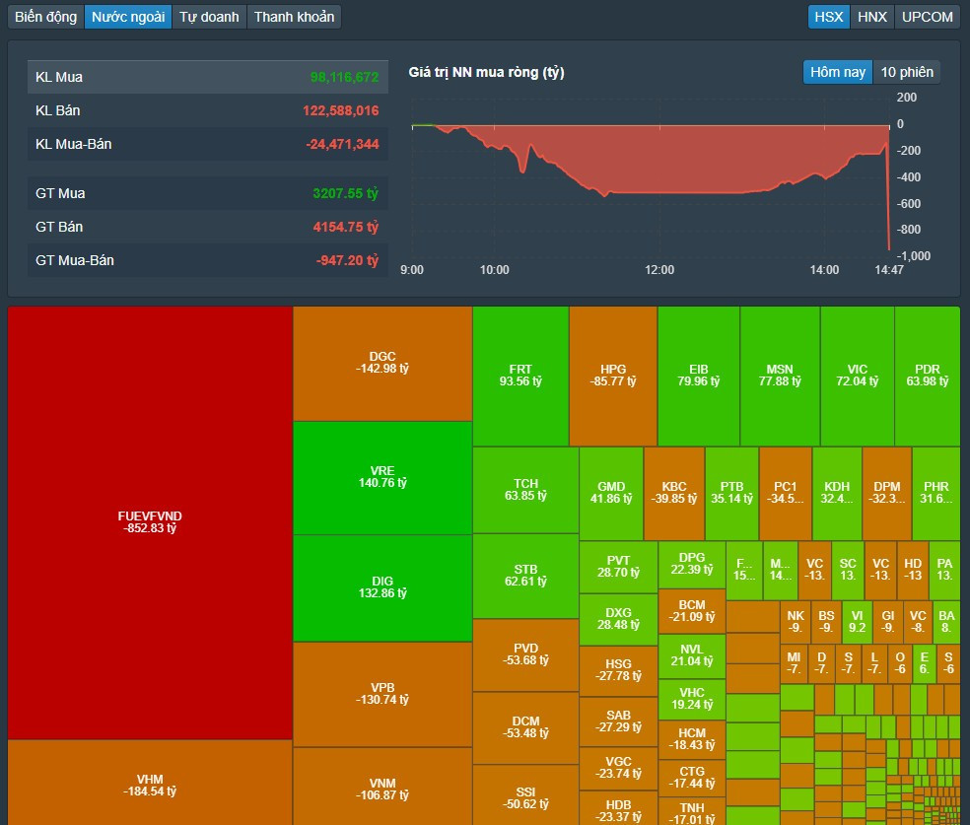Click the VRE green treemap tile

coord(381,477)
